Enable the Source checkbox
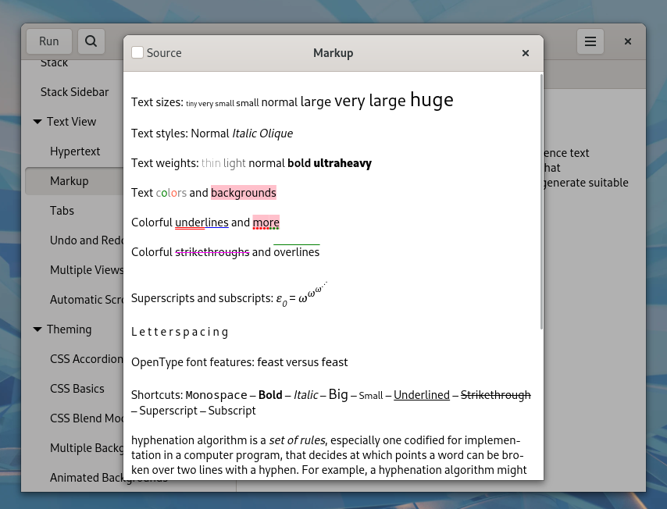 pos(137,53)
